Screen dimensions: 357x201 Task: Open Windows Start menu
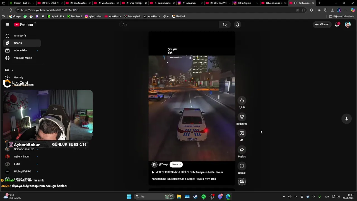(129, 197)
